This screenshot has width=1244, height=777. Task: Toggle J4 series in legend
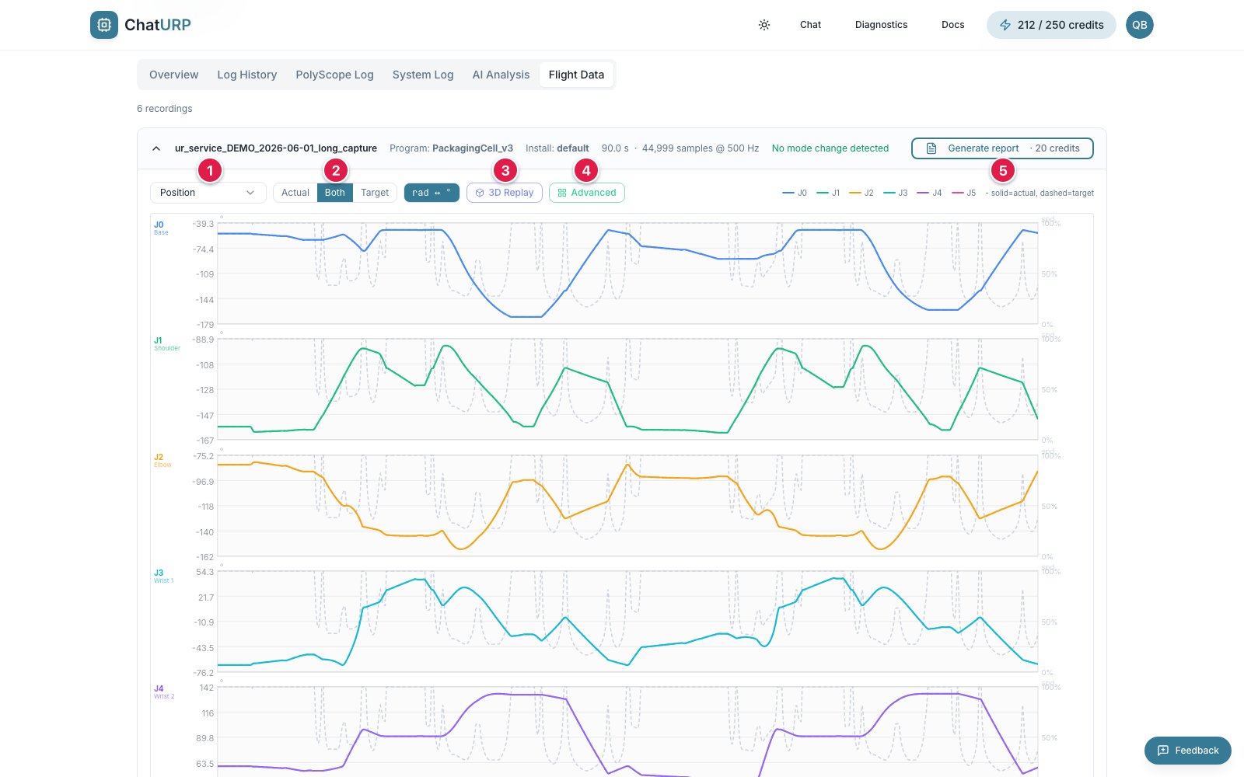click(x=929, y=193)
